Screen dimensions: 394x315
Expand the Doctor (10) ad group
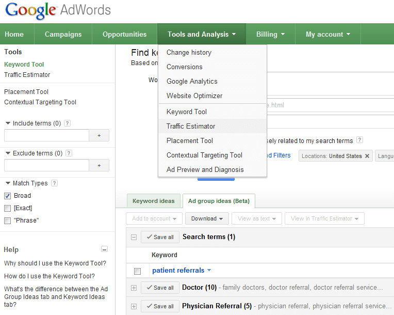134,288
